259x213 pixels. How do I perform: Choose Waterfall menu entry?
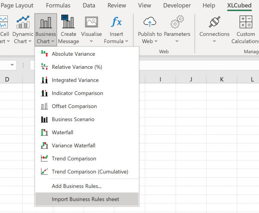87,132
